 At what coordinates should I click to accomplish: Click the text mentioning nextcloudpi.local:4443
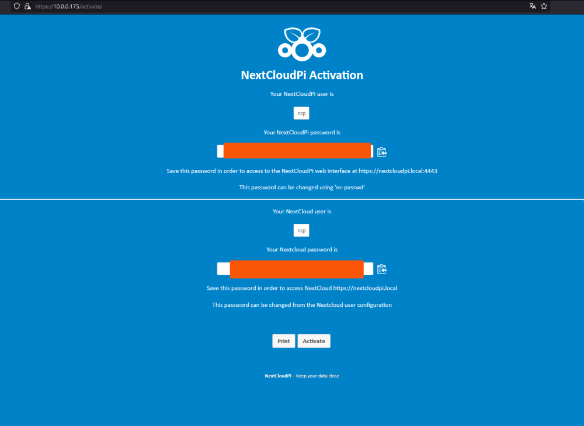pos(302,171)
